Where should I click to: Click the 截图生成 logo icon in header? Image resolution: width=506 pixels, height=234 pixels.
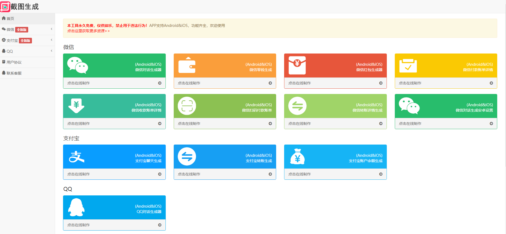(x=5, y=7)
